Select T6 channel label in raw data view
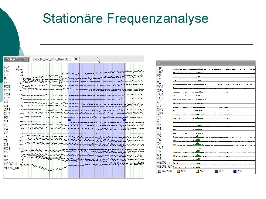Image resolution: width=266 pixels, height=199 pixels. (6, 141)
